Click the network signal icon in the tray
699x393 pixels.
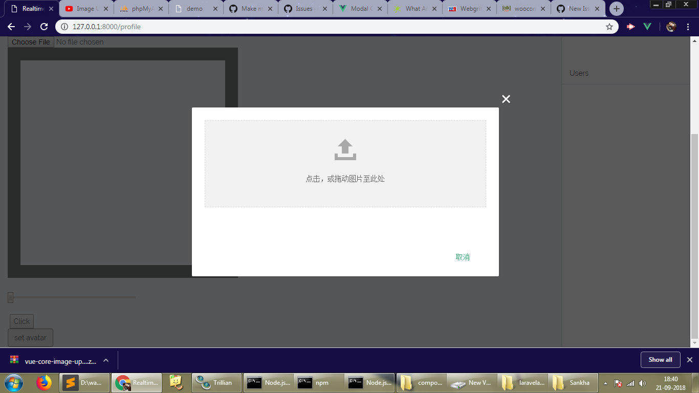630,383
